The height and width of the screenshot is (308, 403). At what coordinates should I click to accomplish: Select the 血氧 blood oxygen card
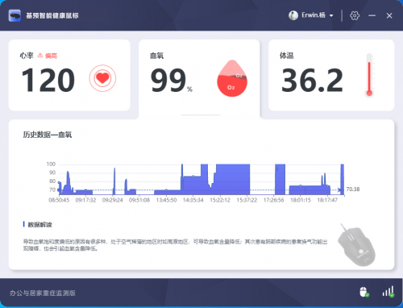point(199,79)
